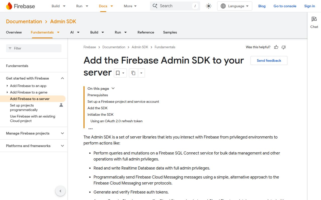
Task: Click the thumbs down not helpful icon
Action: (284, 47)
